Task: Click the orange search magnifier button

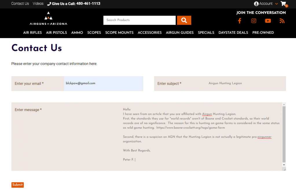Action: coord(184,20)
